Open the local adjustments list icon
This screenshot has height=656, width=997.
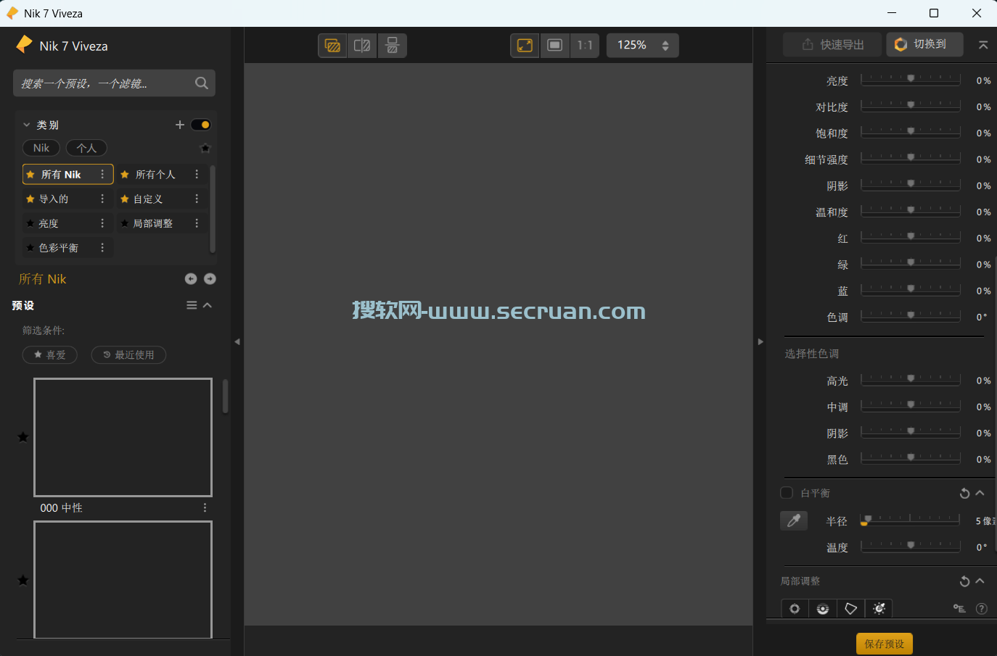(959, 609)
